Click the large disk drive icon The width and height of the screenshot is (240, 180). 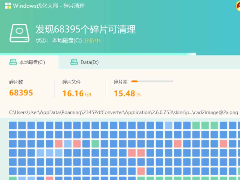point(19,33)
